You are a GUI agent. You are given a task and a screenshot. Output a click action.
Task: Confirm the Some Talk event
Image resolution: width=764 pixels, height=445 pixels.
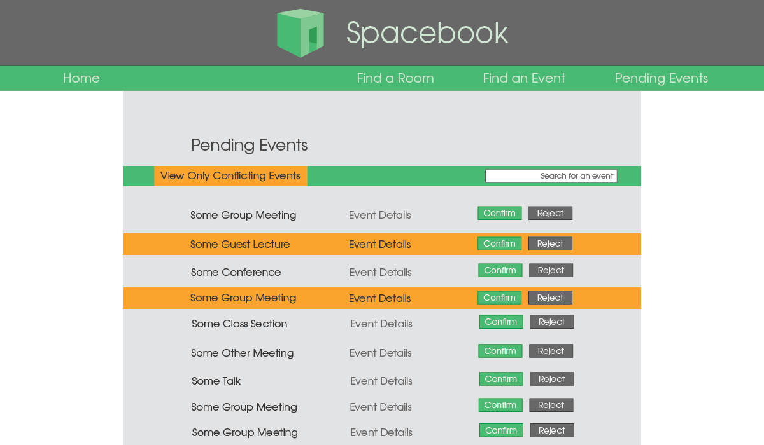click(501, 379)
